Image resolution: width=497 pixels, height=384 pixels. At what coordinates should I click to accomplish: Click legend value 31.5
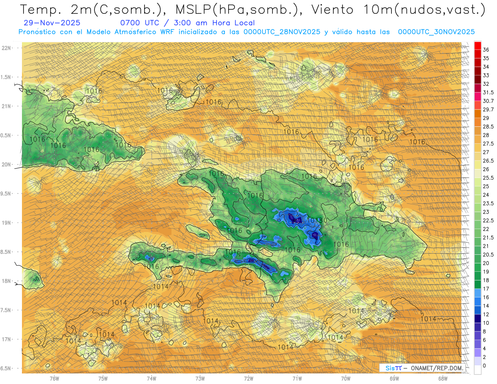coord(488,92)
